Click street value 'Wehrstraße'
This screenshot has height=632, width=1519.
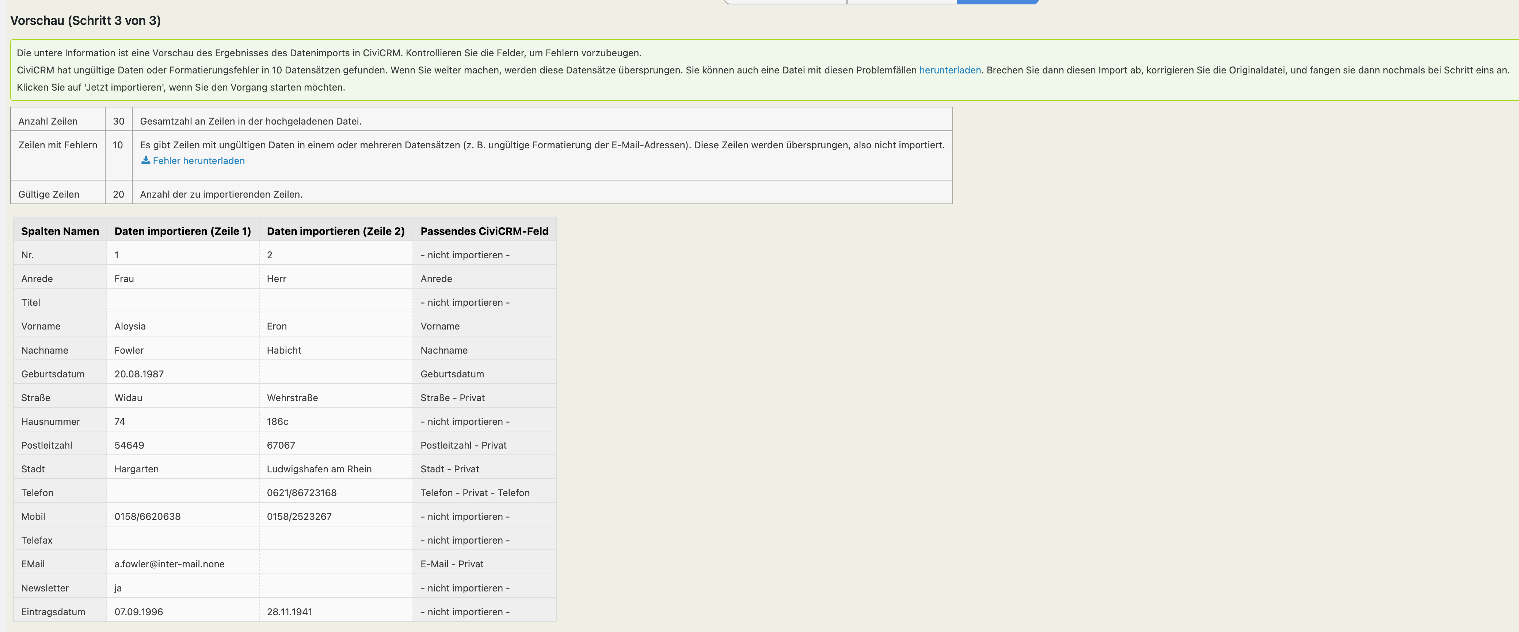click(293, 398)
